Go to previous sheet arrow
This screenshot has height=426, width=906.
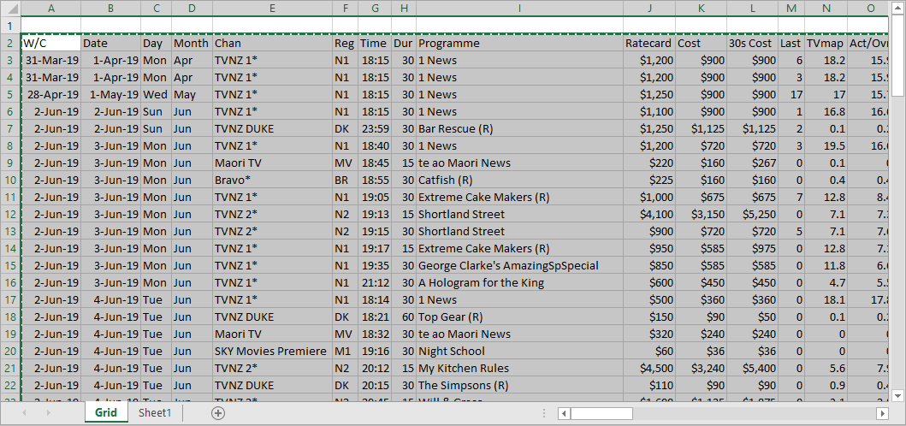[x=24, y=412]
